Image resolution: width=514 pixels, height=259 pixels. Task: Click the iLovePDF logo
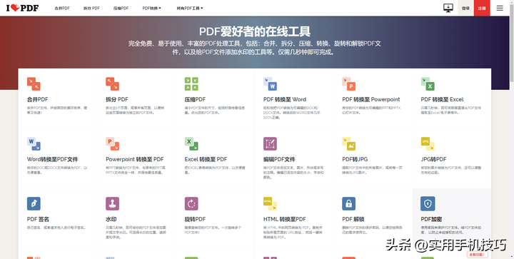coord(22,8)
